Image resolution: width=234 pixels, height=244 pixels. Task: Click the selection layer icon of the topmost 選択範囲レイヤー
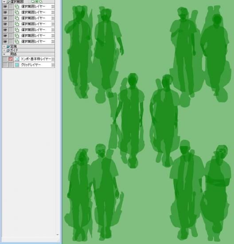click(17, 6)
